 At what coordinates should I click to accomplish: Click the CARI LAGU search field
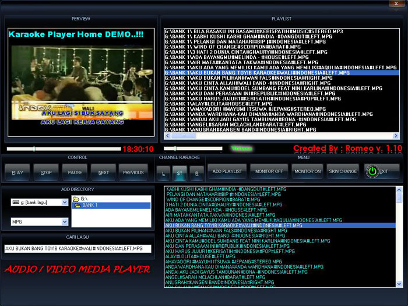(x=78, y=248)
